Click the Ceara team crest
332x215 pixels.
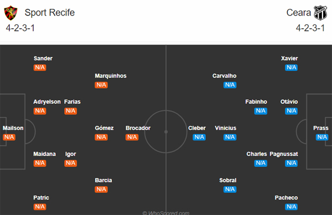coord(320,13)
